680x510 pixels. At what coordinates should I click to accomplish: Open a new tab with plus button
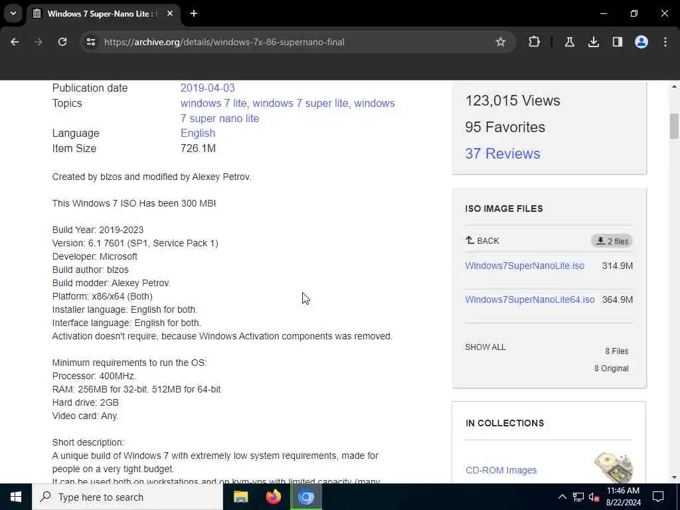[194, 13]
